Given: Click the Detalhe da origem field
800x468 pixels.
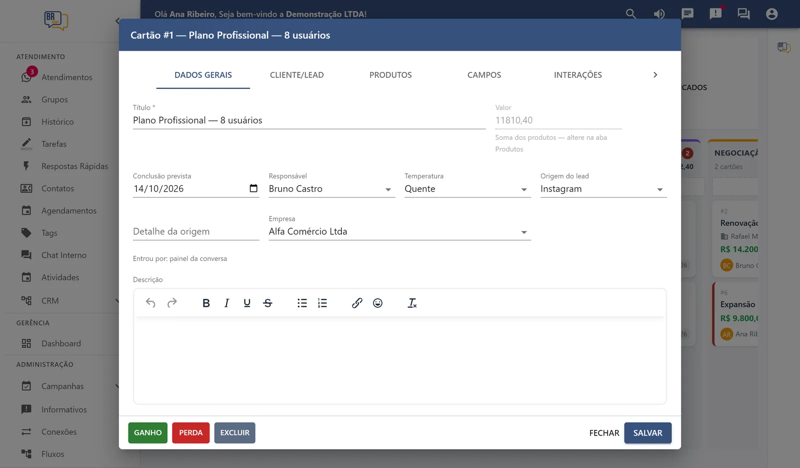Looking at the screenshot, I should point(196,231).
